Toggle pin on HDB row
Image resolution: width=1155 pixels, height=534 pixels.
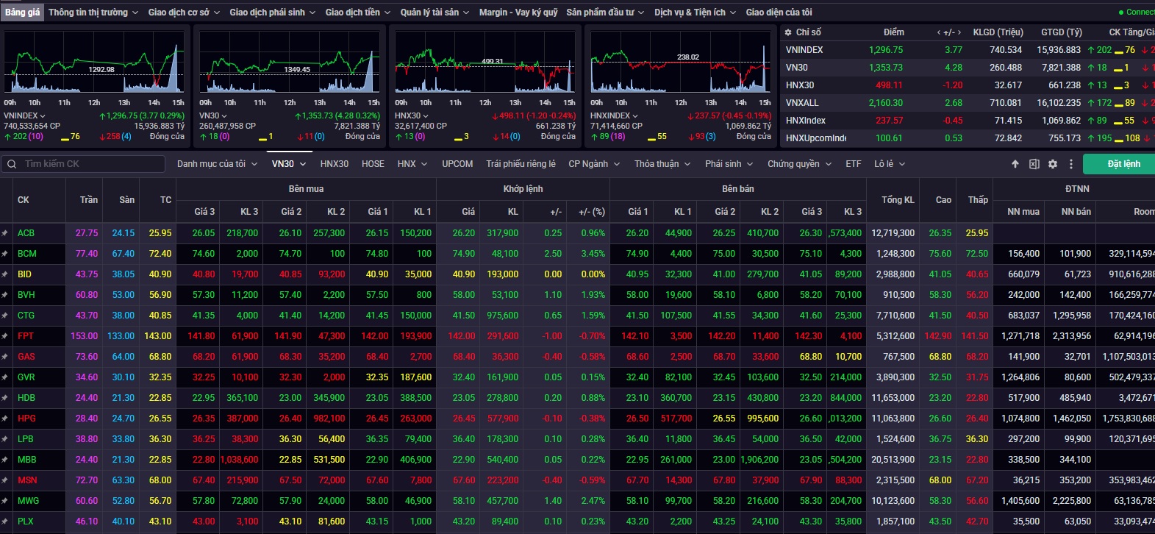(x=5, y=398)
